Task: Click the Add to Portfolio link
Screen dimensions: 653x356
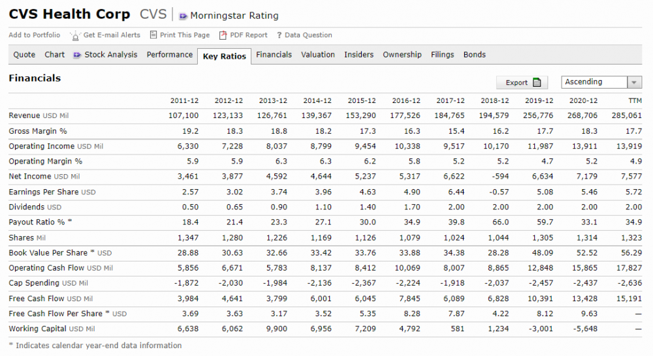Action: pos(35,35)
